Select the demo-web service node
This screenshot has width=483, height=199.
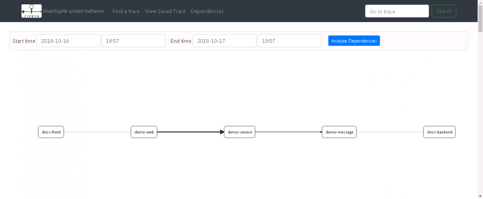144,132
